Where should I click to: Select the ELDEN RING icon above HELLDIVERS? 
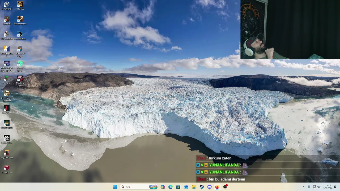click(7, 124)
